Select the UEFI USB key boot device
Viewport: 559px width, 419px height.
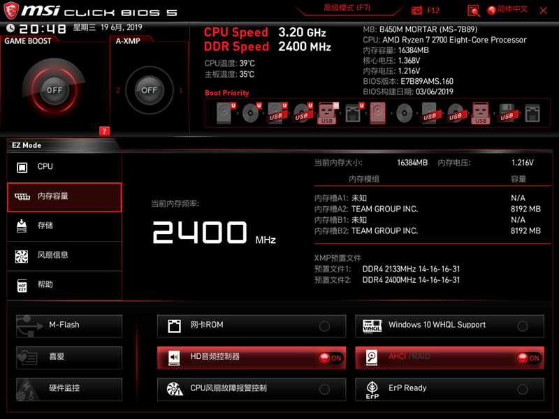click(328, 113)
